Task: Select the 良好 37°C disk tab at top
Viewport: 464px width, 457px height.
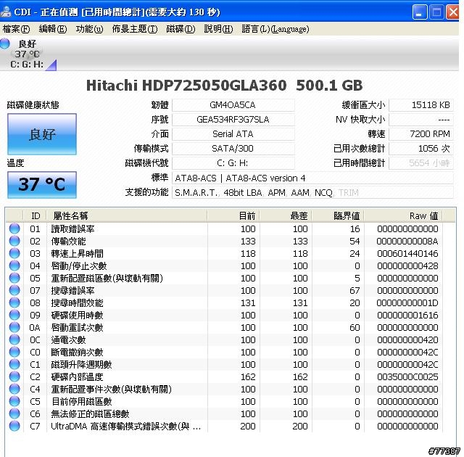Action: (x=28, y=54)
